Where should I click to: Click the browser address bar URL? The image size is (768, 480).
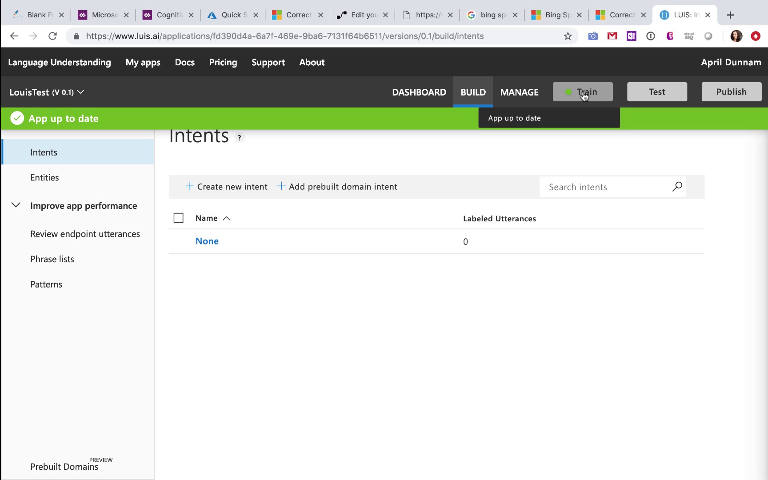[x=285, y=36]
